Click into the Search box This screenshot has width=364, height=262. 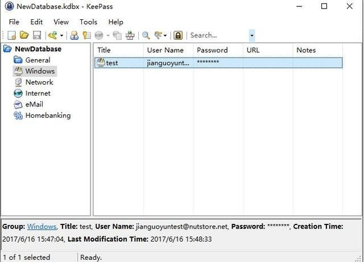click(x=218, y=35)
